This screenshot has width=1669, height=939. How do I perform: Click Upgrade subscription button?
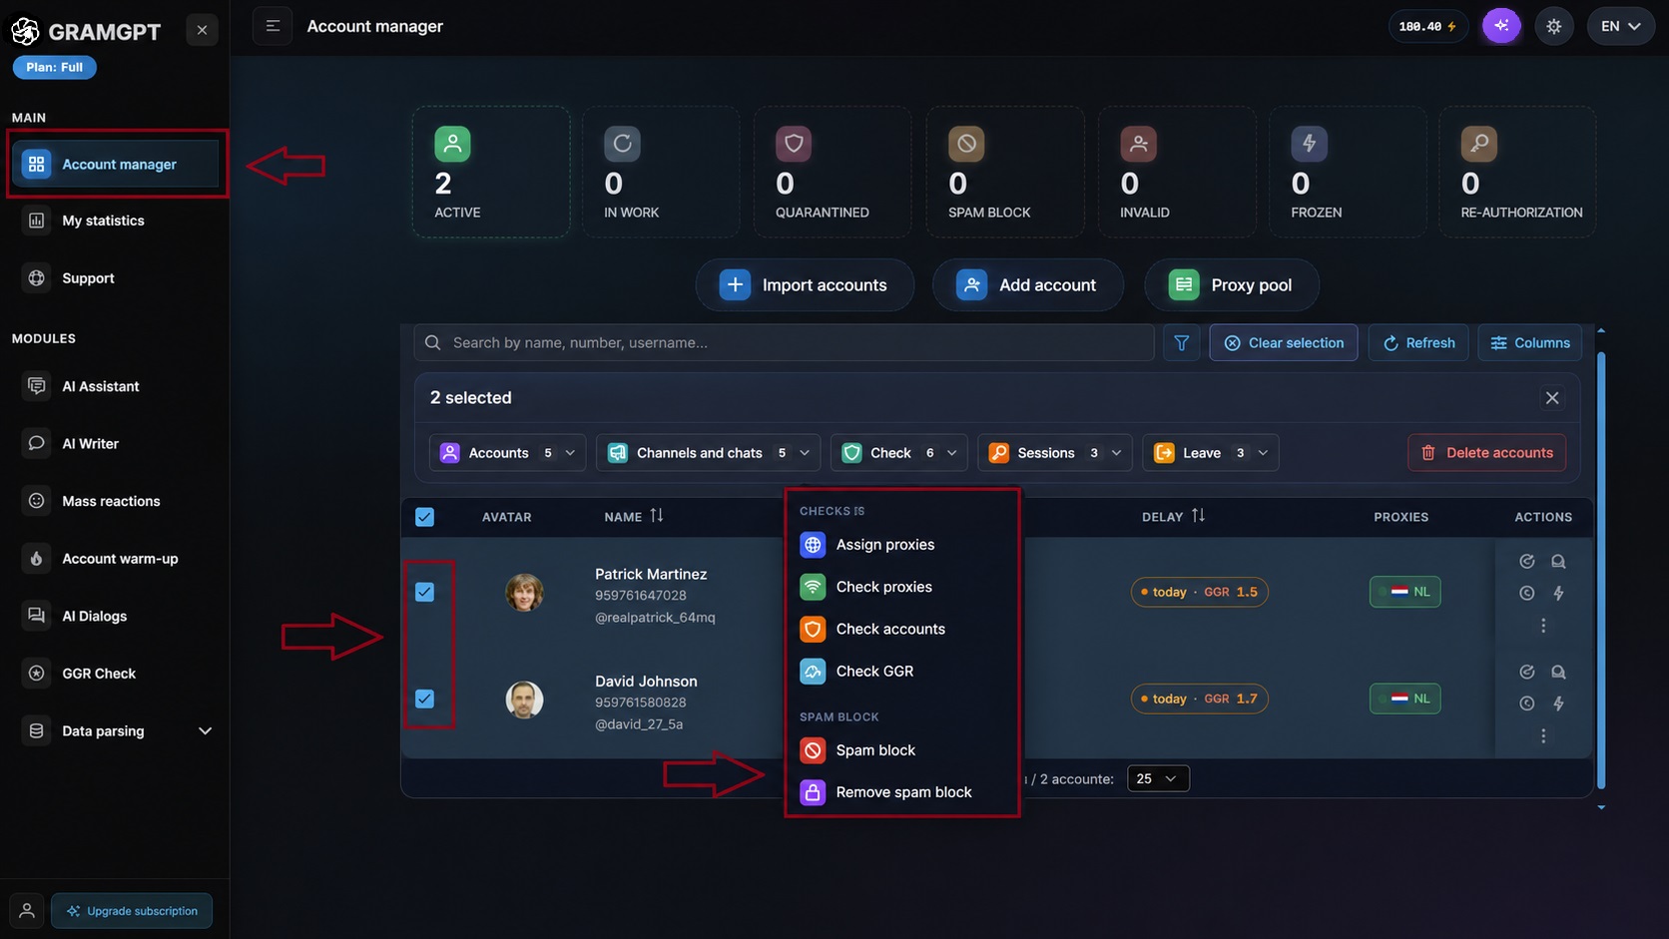pos(132,911)
